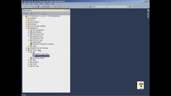
Task: Click the Analysis Services DMX Query icon
Action: click(x=58, y=7)
